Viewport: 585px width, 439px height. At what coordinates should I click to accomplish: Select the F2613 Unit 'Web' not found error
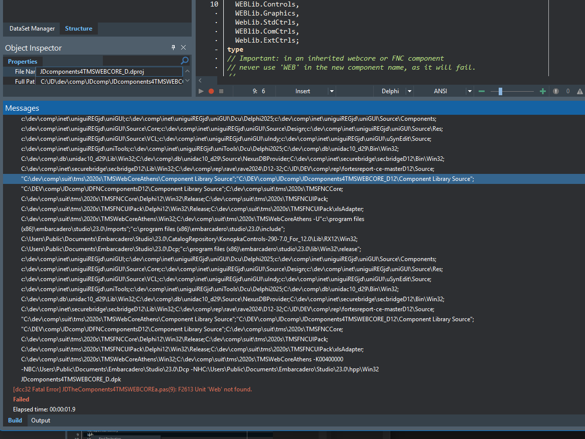point(132,389)
